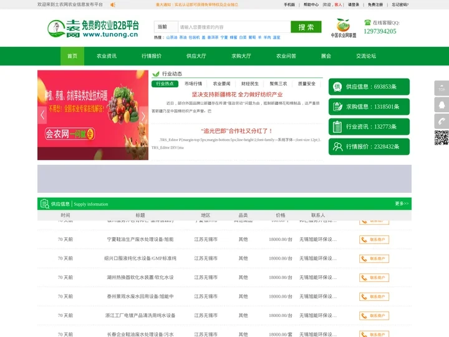Open 求购大厅 in the main navigation

pos(241,56)
